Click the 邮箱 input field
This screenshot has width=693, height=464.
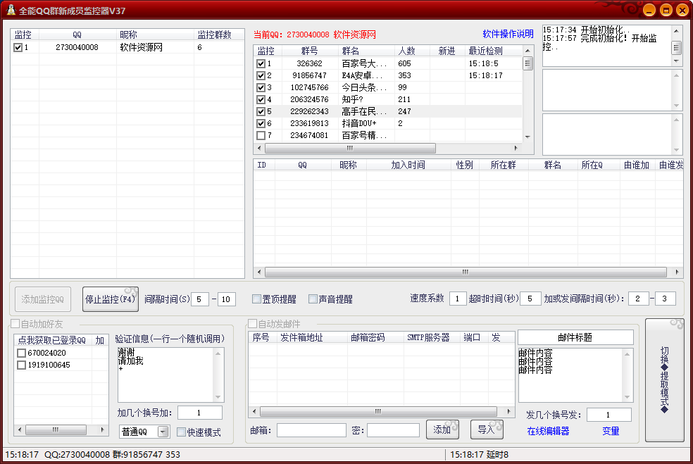click(310, 429)
